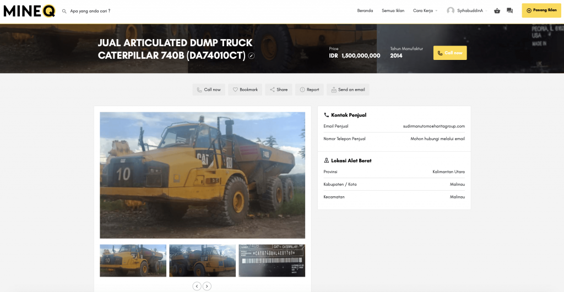Viewport: 564px width, 292px height.
Task: Click the Kabupaten / Kota 'Malinau' value
Action: (x=457, y=184)
